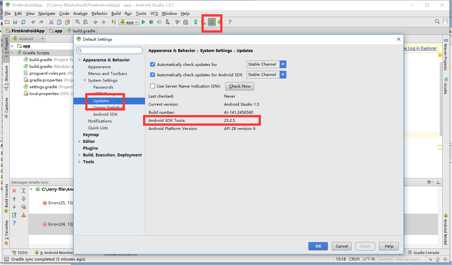
Task: Click the toolbar Help question mark icon
Action: pyautogui.click(x=230, y=22)
